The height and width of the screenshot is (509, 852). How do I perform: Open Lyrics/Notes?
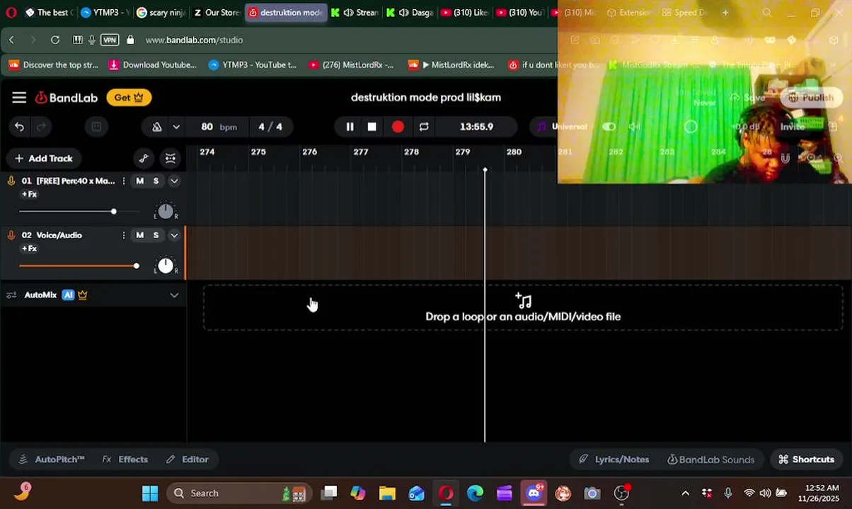pos(614,460)
